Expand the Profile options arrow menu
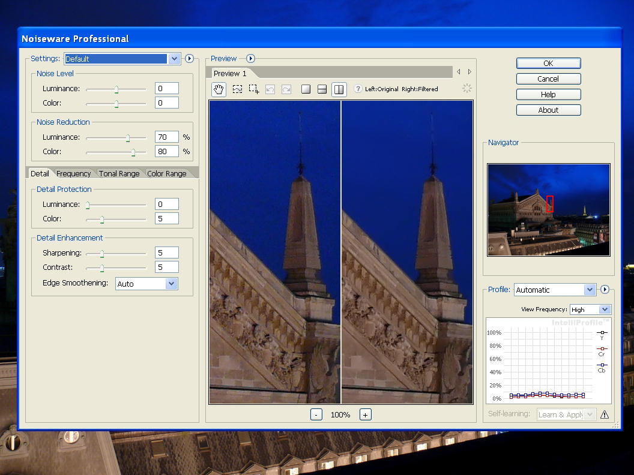This screenshot has height=475, width=634. (605, 290)
